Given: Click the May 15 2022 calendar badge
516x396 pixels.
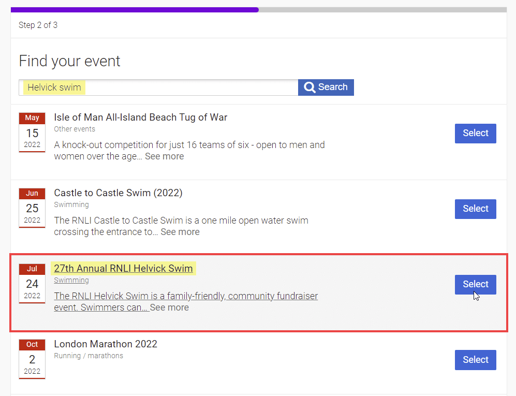Looking at the screenshot, I should pyautogui.click(x=32, y=133).
